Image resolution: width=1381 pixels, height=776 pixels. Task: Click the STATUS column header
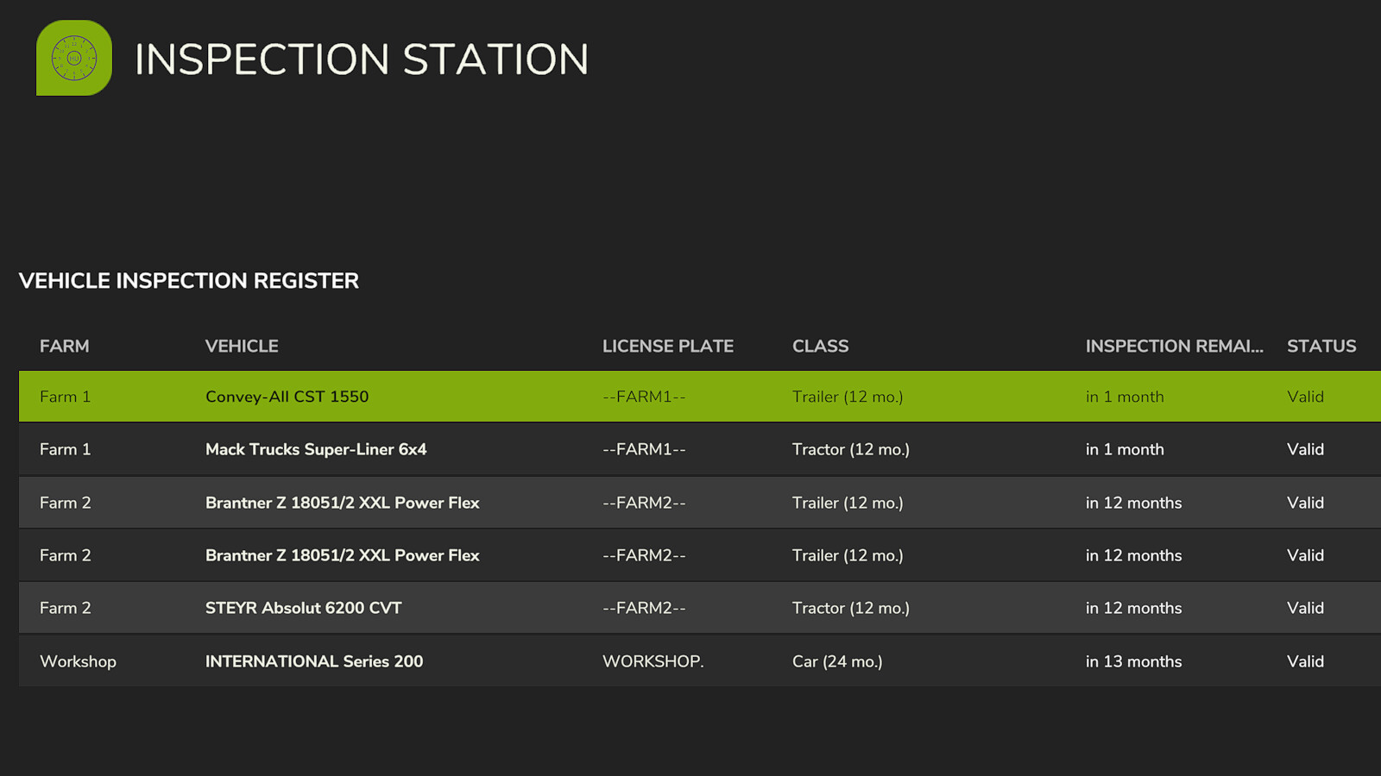(1321, 346)
